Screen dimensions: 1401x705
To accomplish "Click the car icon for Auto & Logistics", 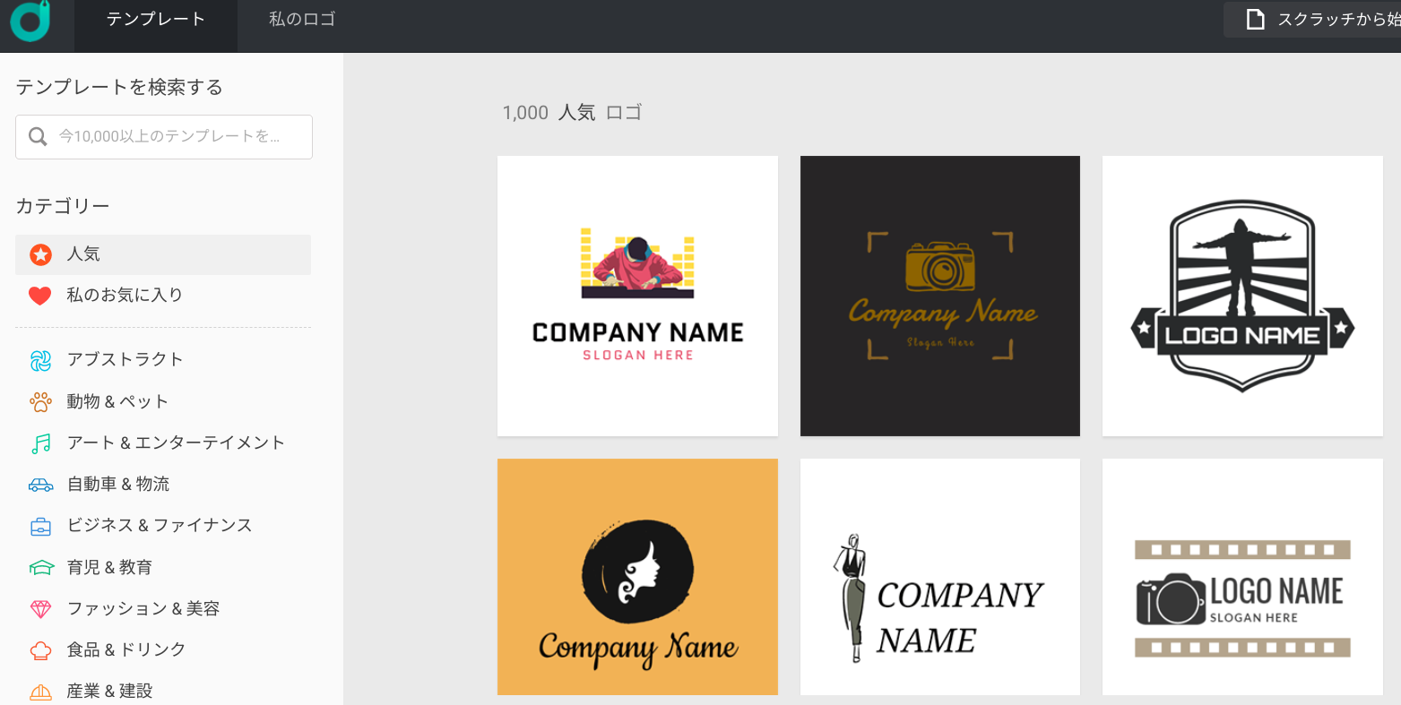I will tap(40, 485).
